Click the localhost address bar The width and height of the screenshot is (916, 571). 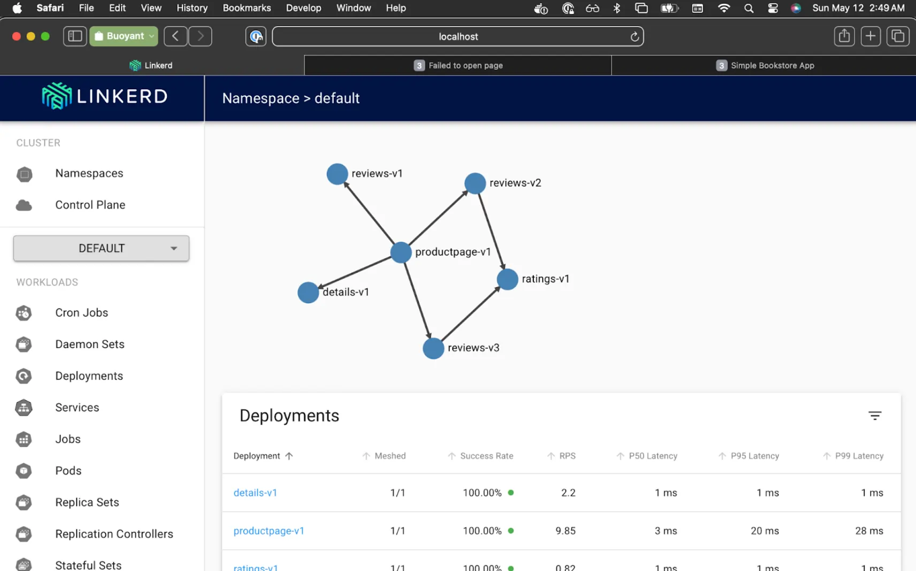click(x=458, y=36)
